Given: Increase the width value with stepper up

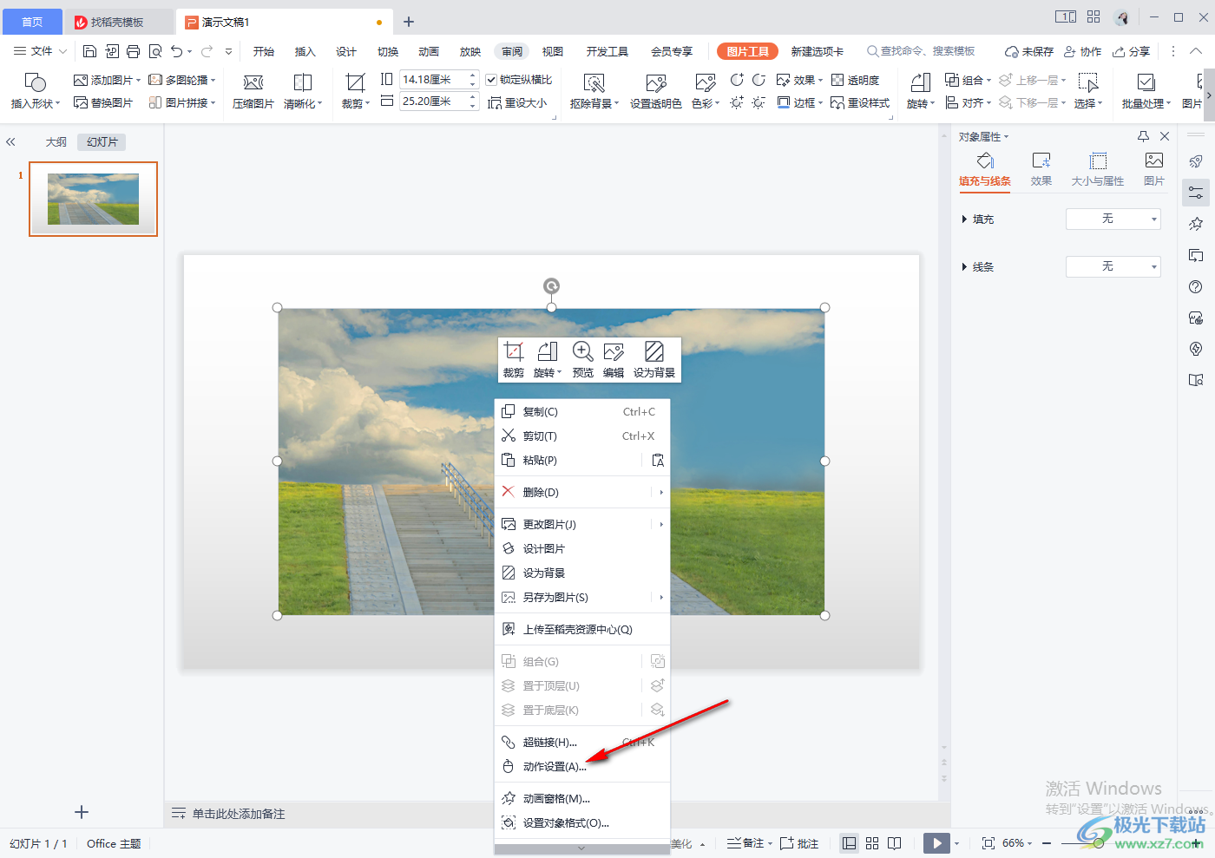Looking at the screenshot, I should [x=473, y=96].
